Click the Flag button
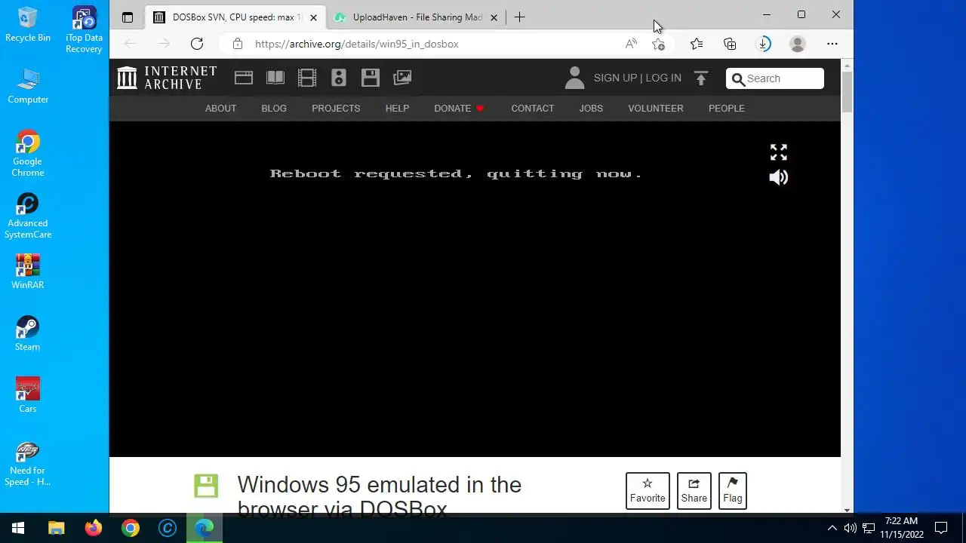 point(732,491)
